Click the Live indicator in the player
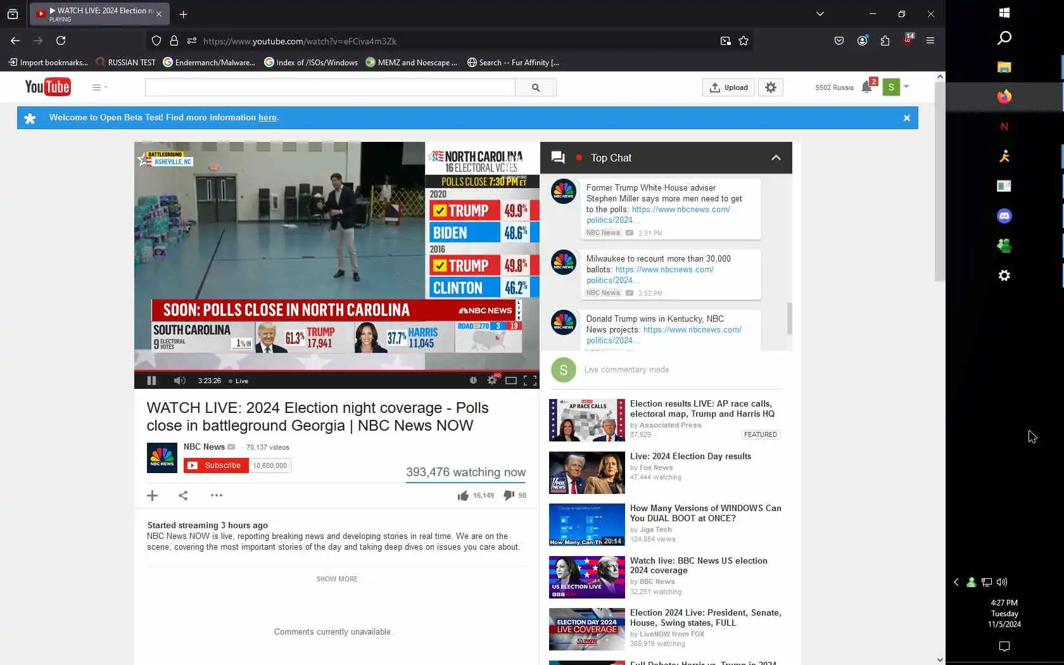1064x665 pixels. [238, 381]
